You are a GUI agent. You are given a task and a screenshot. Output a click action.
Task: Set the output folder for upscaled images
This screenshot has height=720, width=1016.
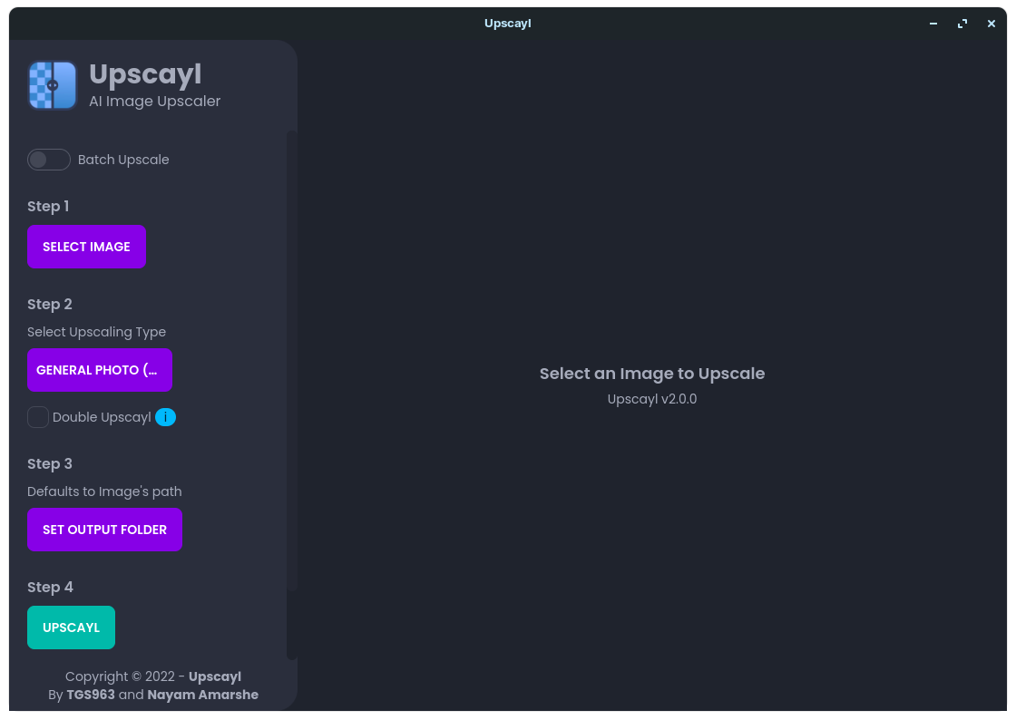[x=104, y=530]
